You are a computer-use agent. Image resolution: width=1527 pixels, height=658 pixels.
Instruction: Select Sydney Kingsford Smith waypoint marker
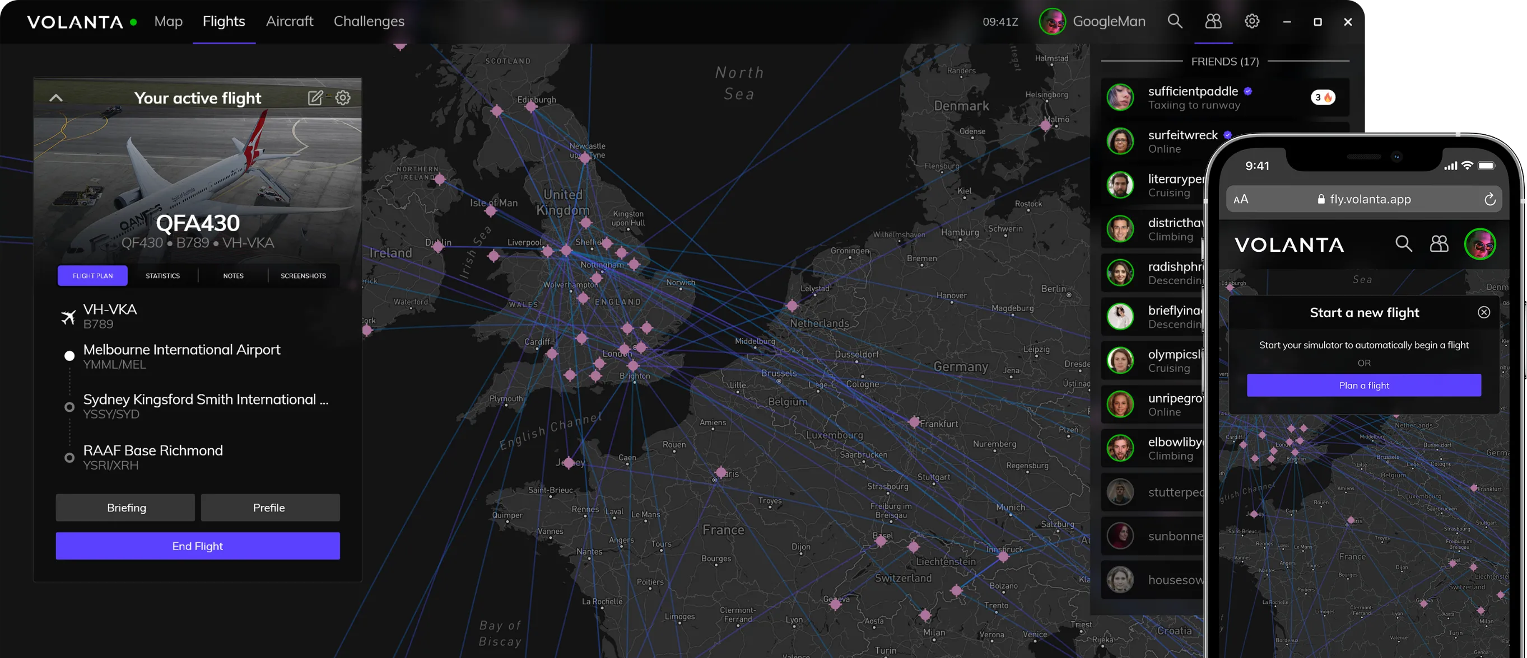69,407
